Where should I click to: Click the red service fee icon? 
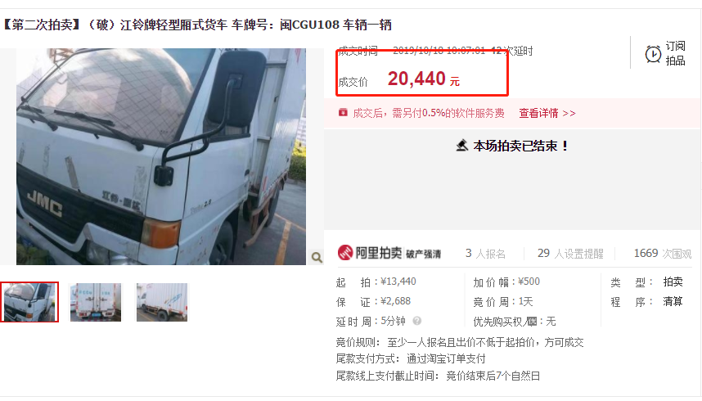tap(343, 112)
